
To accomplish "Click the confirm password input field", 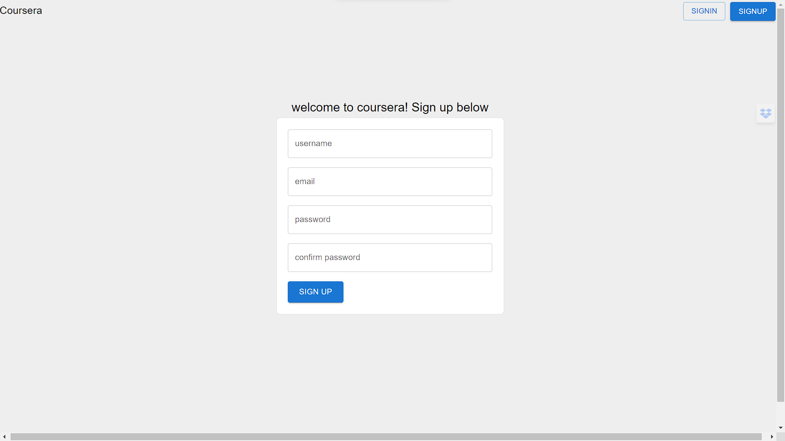I will coord(390,257).
